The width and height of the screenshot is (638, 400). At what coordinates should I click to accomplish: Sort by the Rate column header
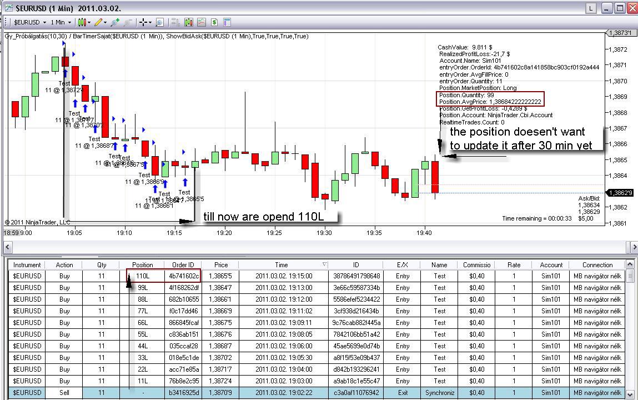514,265
